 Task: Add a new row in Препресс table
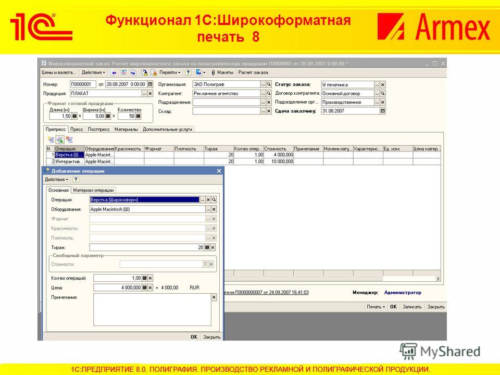(51, 140)
